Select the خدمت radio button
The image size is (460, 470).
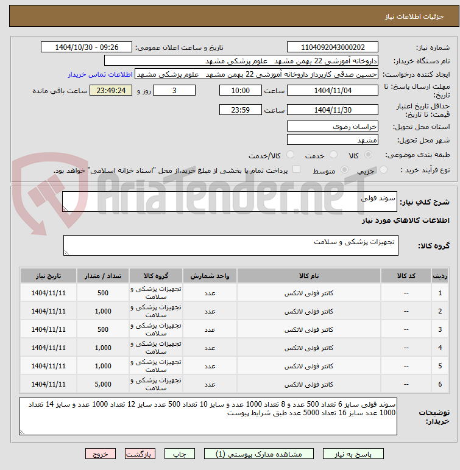pyautogui.click(x=333, y=155)
